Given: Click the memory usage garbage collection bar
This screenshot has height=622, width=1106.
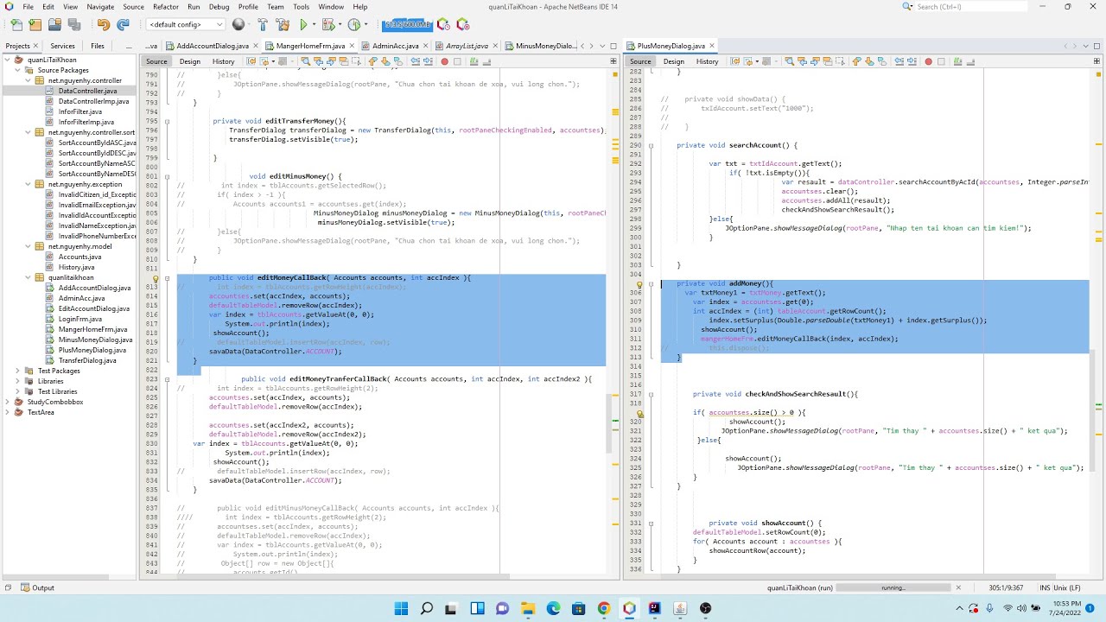Looking at the screenshot, I should 407,24.
